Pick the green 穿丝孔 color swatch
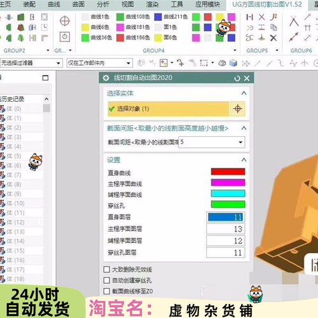 coord(228,205)
